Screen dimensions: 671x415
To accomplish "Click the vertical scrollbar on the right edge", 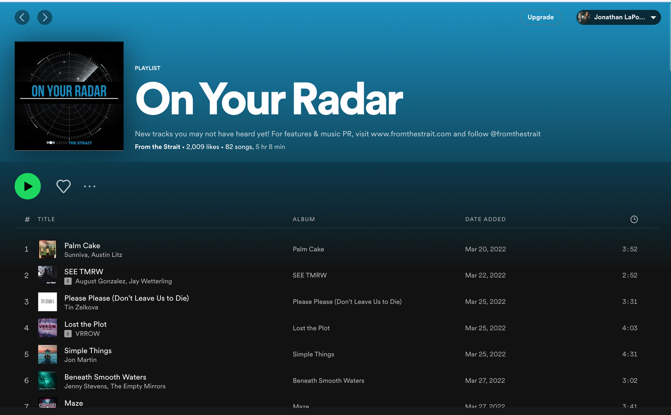I will 669,38.
